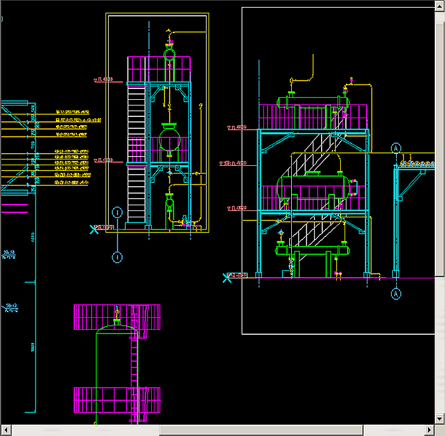Select middle horizontal green drum in right elevation
The width and height of the screenshot is (445, 436).
tap(311, 187)
